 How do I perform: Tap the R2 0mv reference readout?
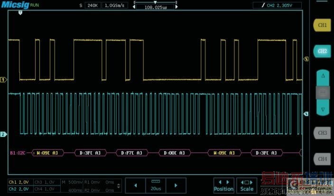(92, 190)
